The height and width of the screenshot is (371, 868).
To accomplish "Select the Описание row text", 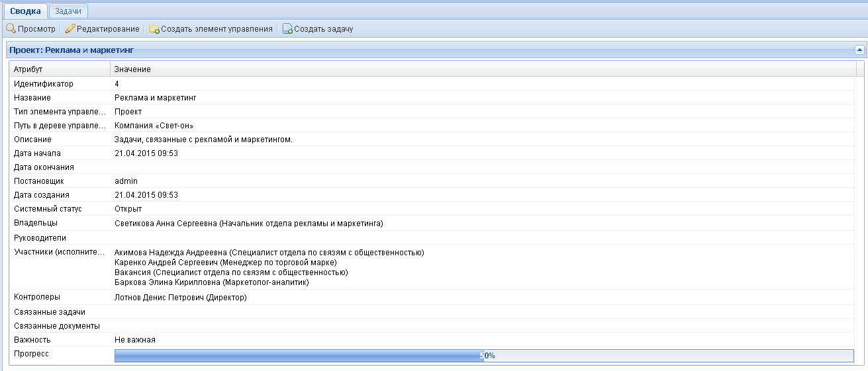I will coord(203,140).
